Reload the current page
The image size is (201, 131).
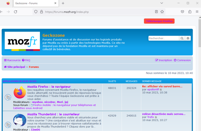pyautogui.click(x=15, y=12)
